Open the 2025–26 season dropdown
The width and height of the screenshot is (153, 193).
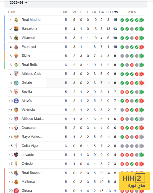coord(18,2)
